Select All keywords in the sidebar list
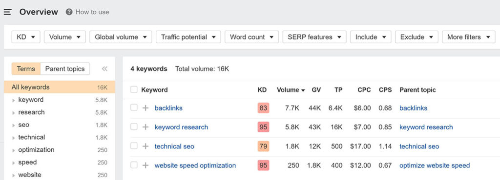This screenshot has height=180, width=500. tap(59, 87)
